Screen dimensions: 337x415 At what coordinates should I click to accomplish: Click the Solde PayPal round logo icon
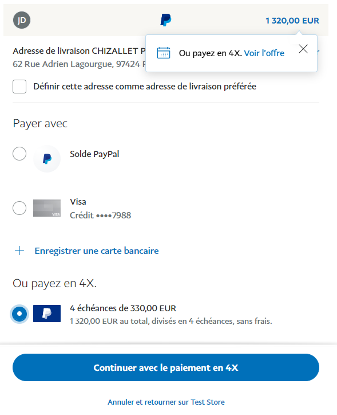tap(47, 159)
